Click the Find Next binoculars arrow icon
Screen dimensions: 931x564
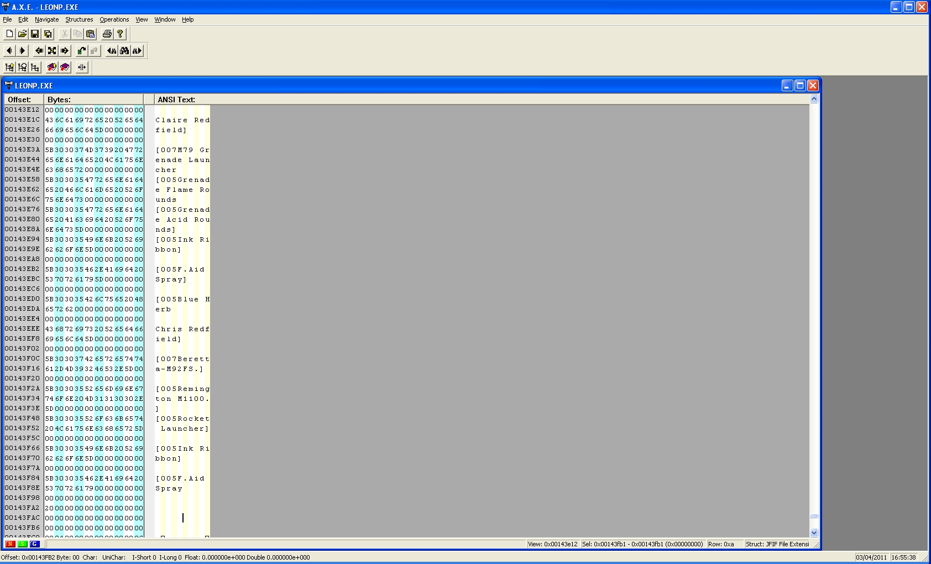click(137, 51)
